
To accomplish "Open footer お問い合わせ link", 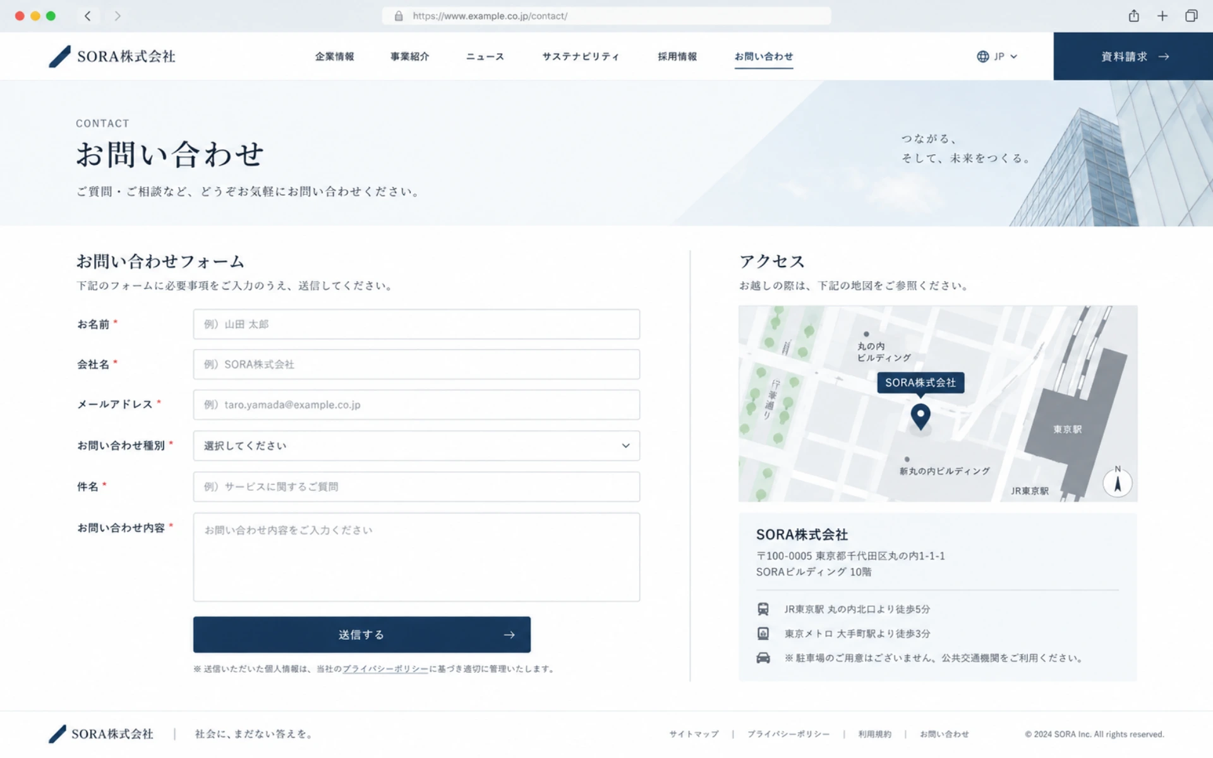I will coord(944,734).
